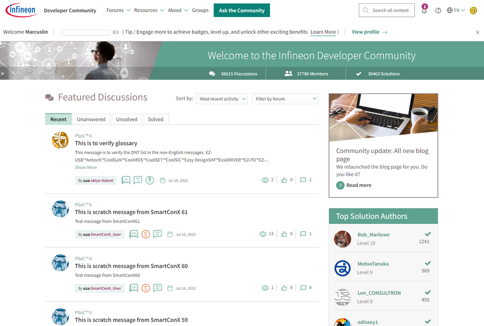Screen dimensions: 484x326
Task: Click the search magnifier icon
Action: pyautogui.click(x=365, y=10)
